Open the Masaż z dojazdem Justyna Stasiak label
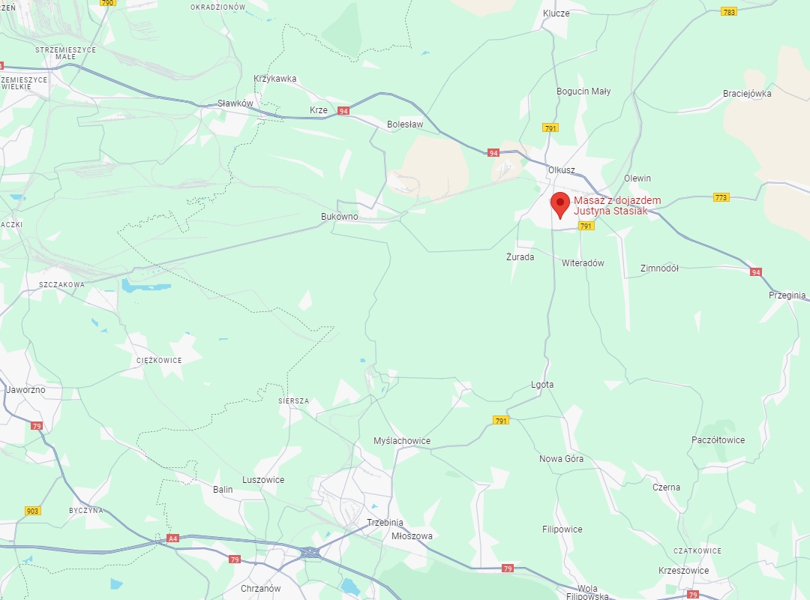 [x=617, y=205]
